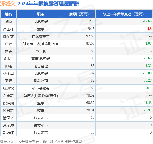Click the change value -0.94
The image size is (153, 144).
[148, 110]
